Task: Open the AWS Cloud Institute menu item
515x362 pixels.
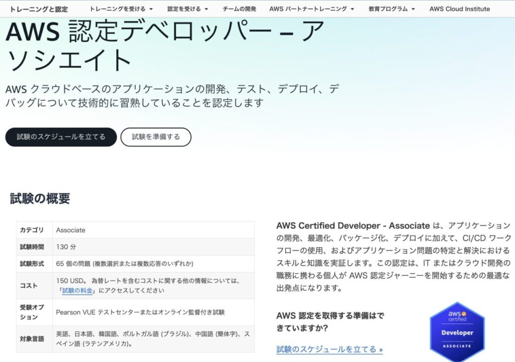Action: tap(460, 9)
